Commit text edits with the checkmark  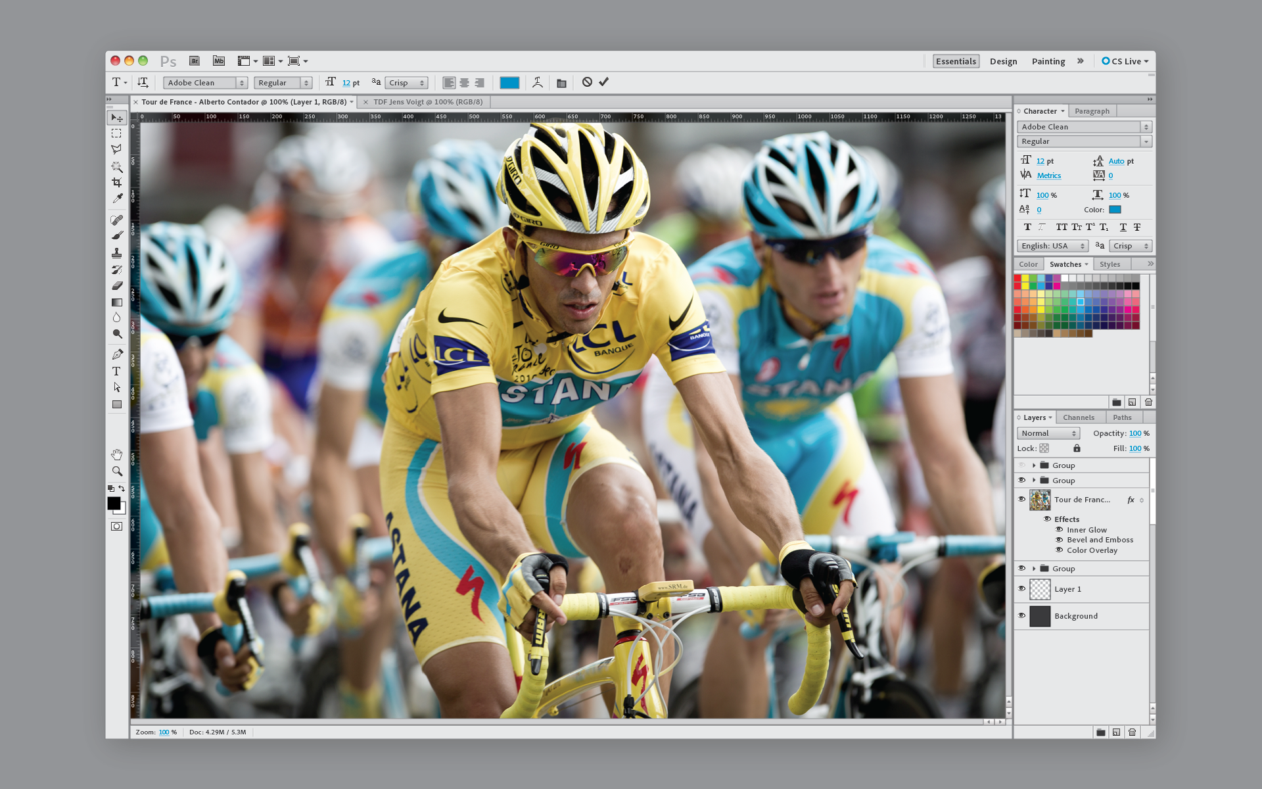(604, 82)
